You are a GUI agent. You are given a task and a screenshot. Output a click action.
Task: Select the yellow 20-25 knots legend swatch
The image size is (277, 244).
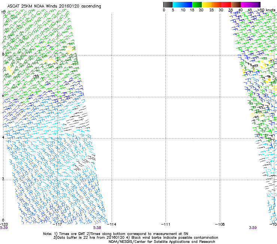(207, 5)
